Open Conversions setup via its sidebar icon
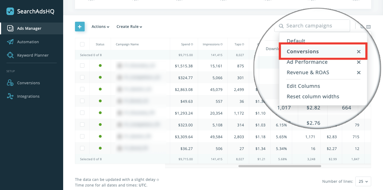Screen dimensions: 383x190 coord(10,83)
